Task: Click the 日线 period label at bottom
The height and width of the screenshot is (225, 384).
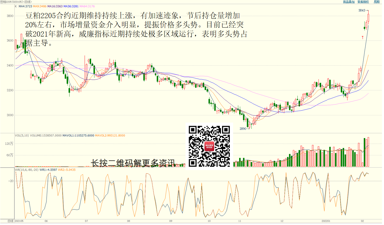Action: [x=10, y=221]
